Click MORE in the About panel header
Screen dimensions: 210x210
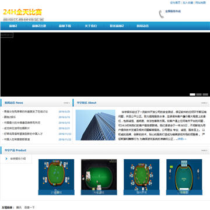(204, 103)
